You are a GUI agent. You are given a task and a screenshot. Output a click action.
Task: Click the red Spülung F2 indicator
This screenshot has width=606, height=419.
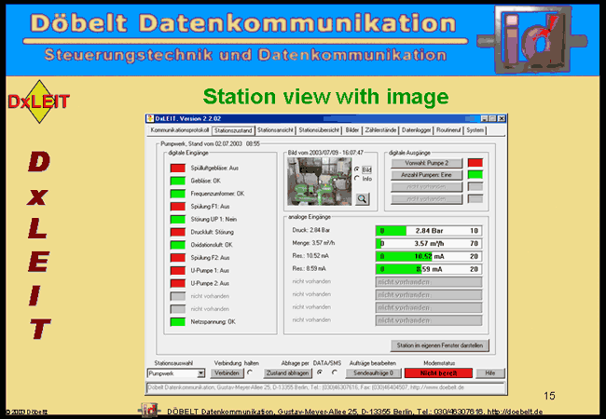178,258
